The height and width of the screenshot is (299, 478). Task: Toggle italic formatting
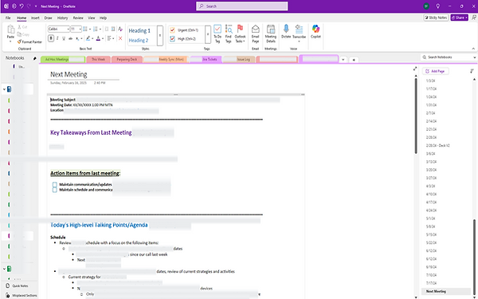pyautogui.click(x=57, y=38)
